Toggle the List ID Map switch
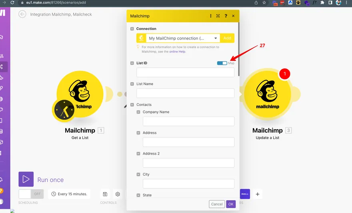352x213 pixels. pos(222,63)
